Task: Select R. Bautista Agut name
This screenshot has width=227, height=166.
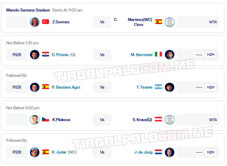Action: [x=66, y=87]
